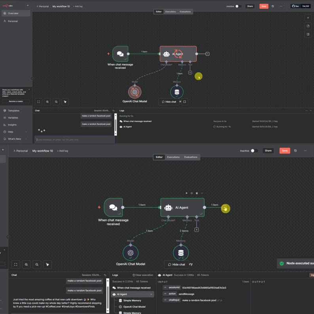314x314 pixels.
Task: Open Templates in the sidebar
Action: (x=13, y=111)
